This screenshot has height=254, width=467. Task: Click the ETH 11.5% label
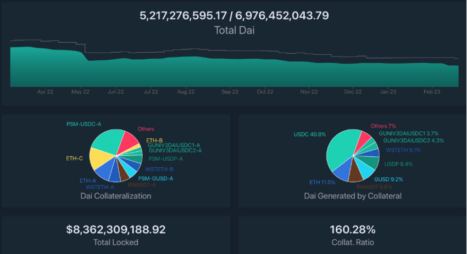tap(323, 182)
